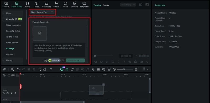210x103 pixels.
Task: Open preview playback settings gear
Action: 130,62
